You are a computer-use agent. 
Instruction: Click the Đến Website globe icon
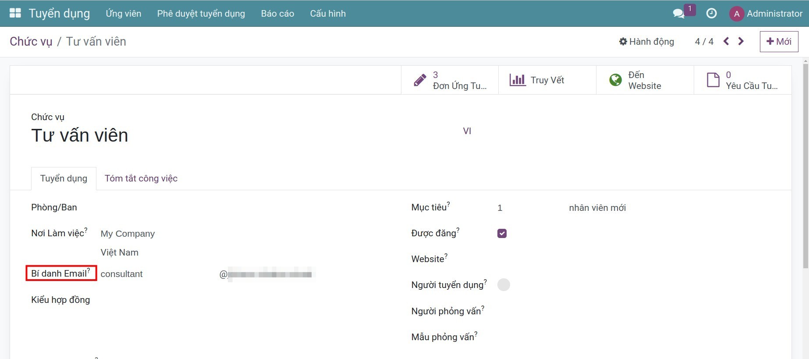(615, 80)
